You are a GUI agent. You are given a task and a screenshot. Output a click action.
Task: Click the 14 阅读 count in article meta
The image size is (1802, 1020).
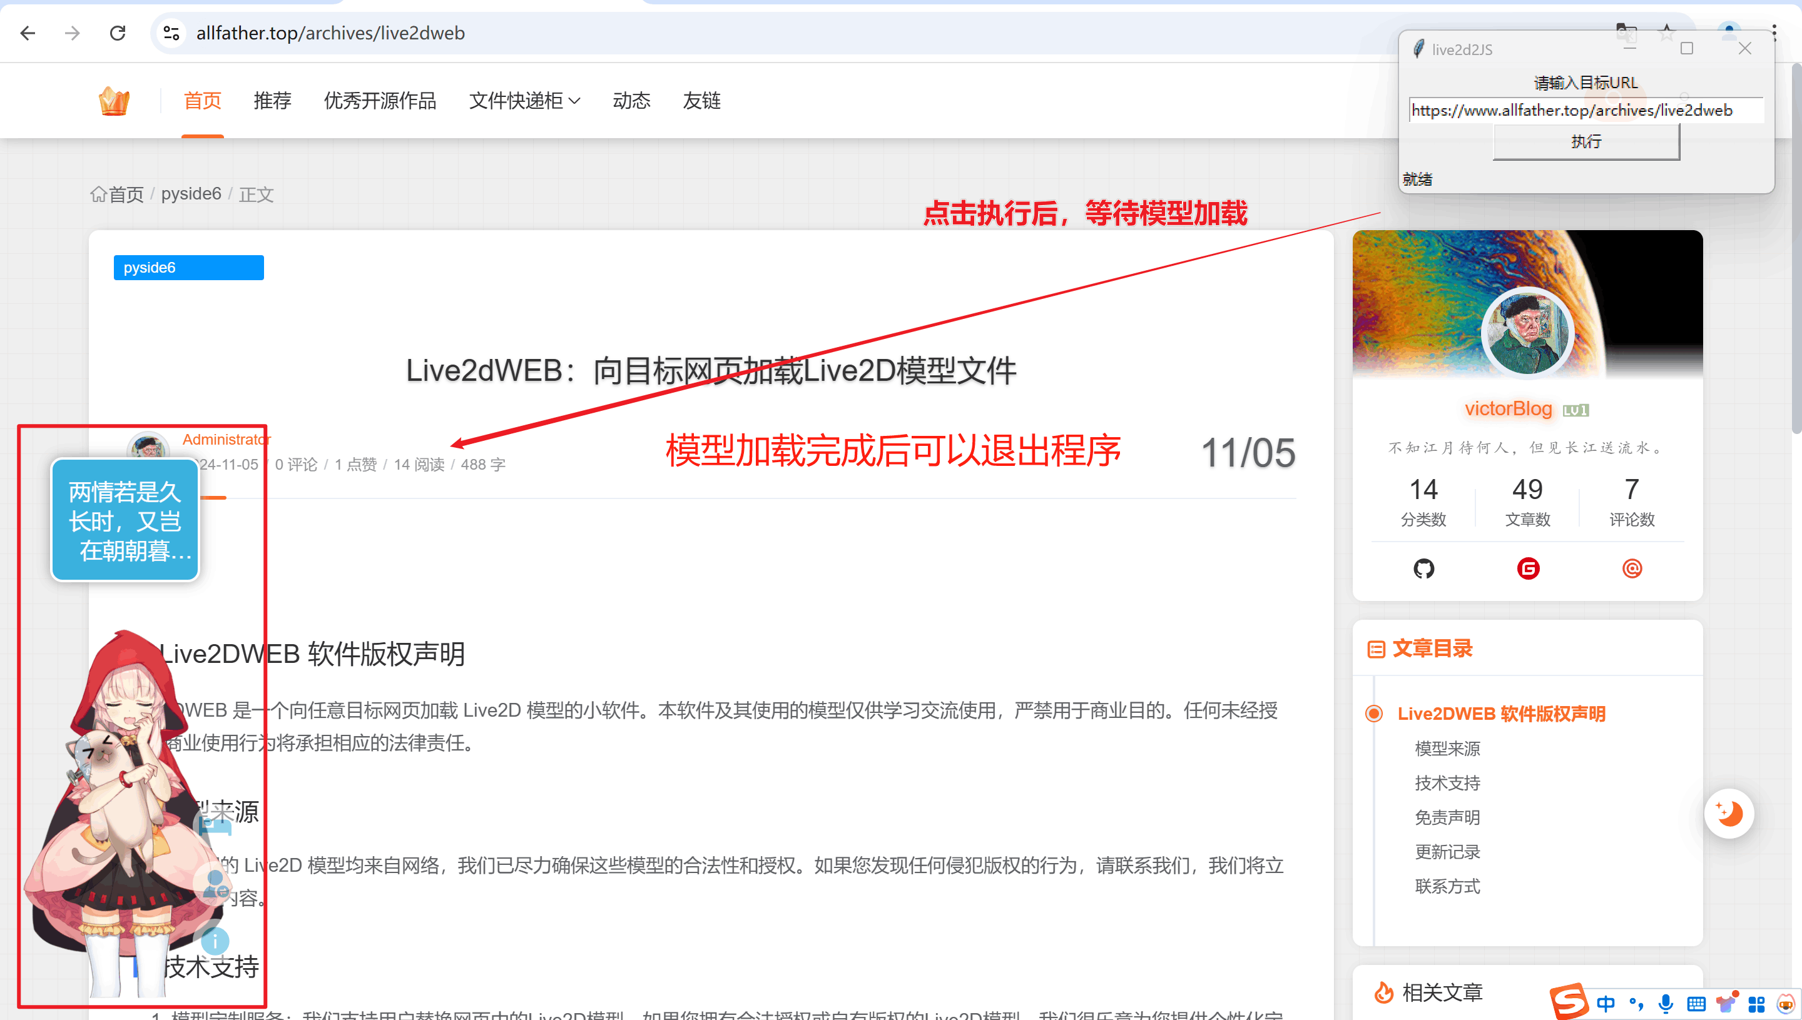pyautogui.click(x=419, y=465)
